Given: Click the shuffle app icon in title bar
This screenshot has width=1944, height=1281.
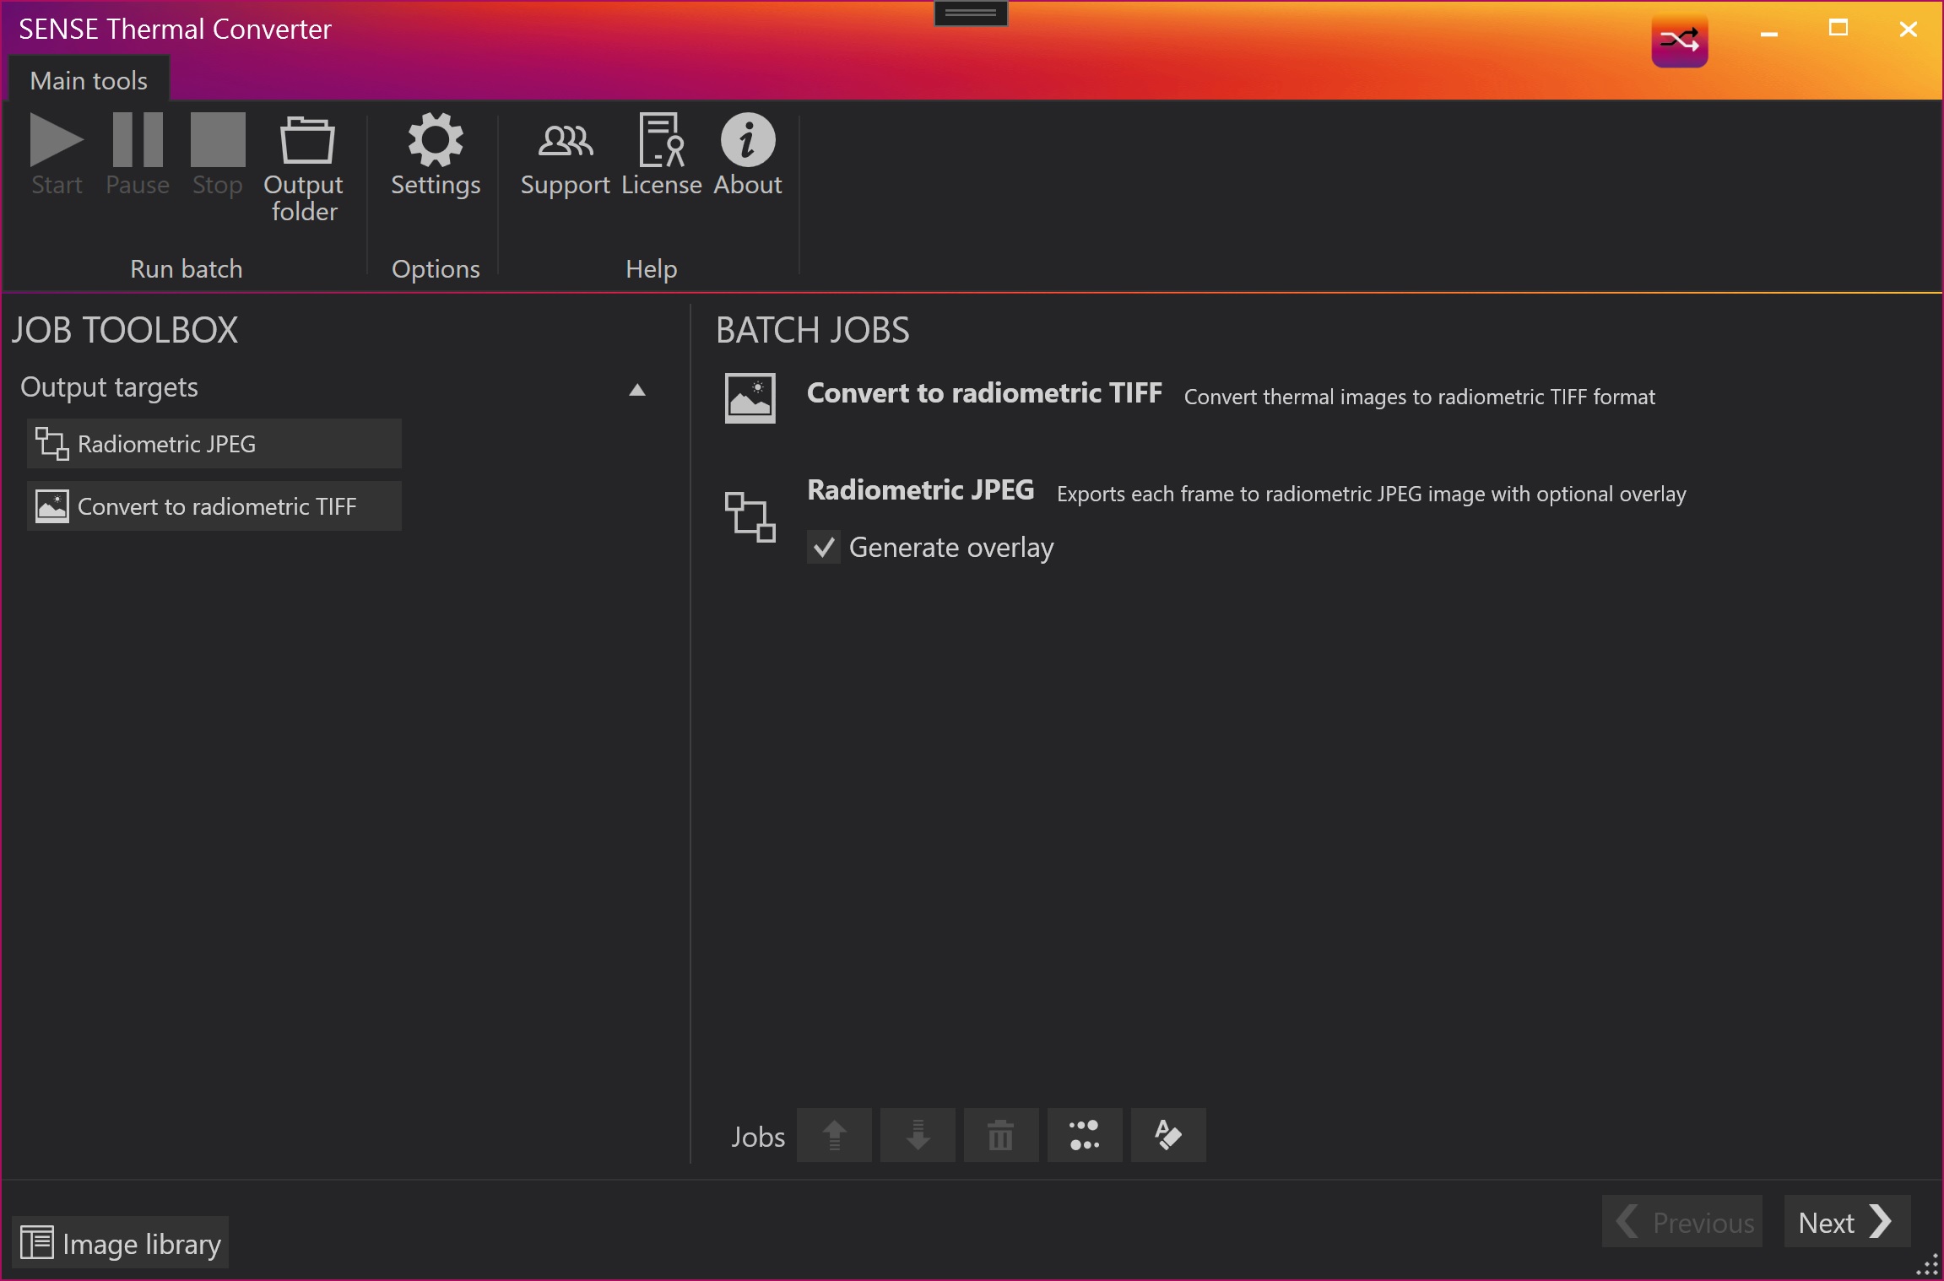Looking at the screenshot, I should click(1679, 41).
